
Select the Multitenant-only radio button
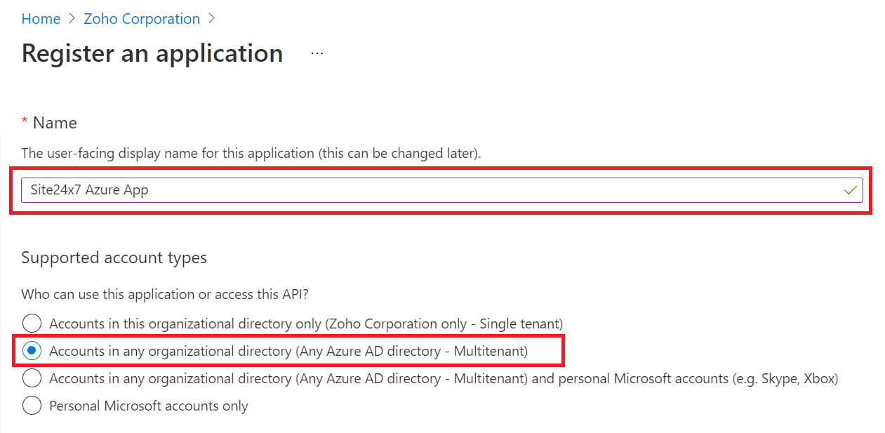[32, 351]
